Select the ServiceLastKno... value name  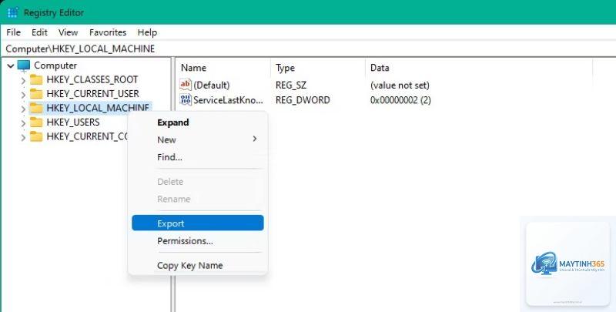tap(228, 100)
